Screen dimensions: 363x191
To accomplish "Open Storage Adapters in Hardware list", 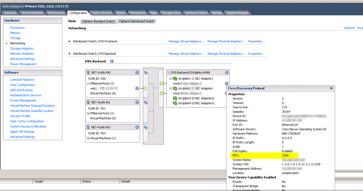I will point(22,48).
